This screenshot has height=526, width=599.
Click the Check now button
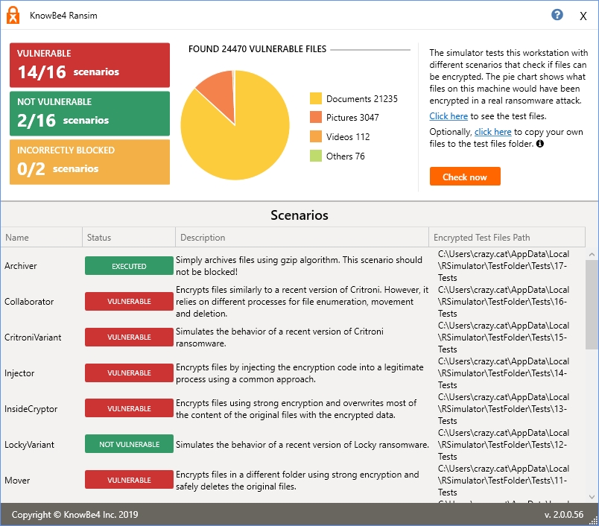(465, 177)
